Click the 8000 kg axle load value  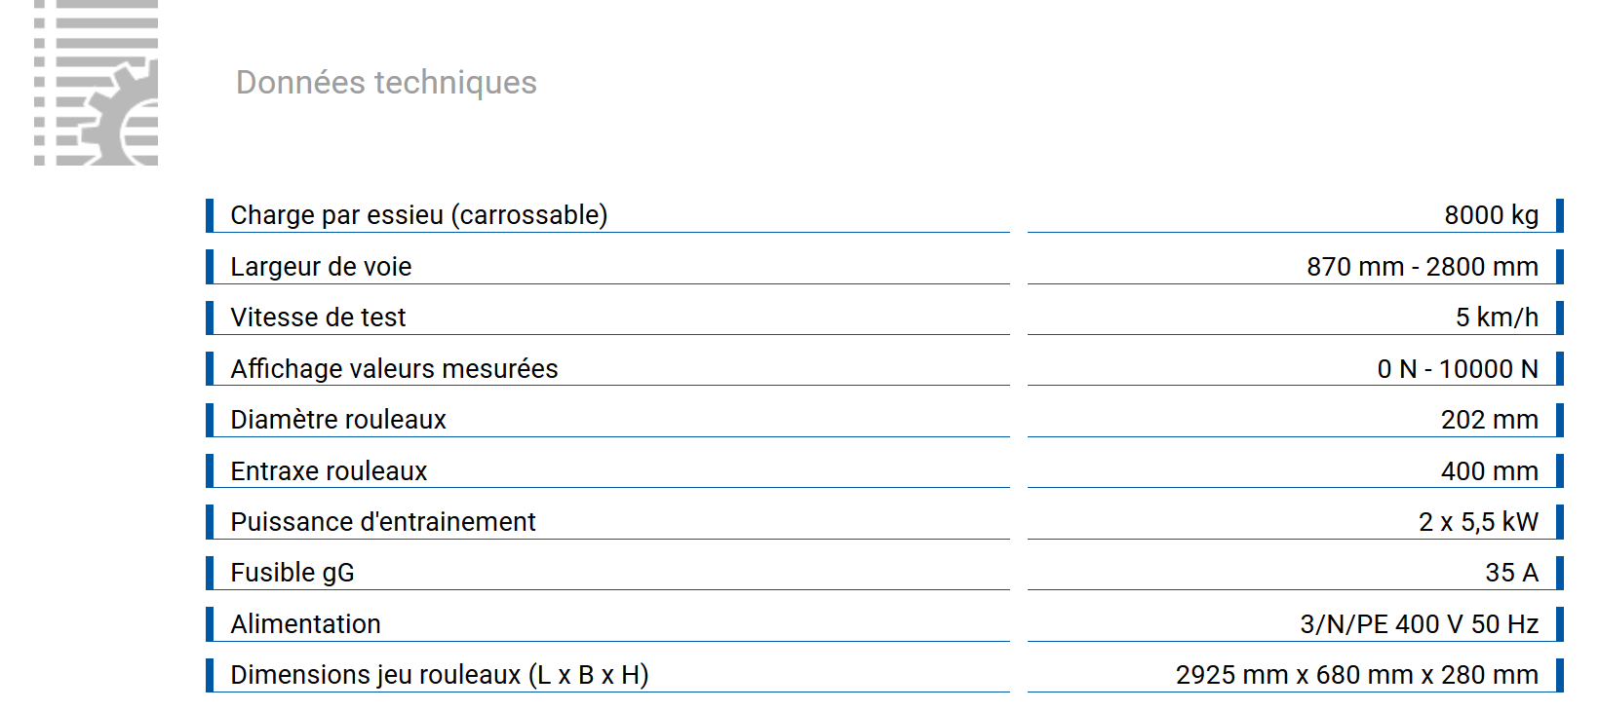point(1491,215)
